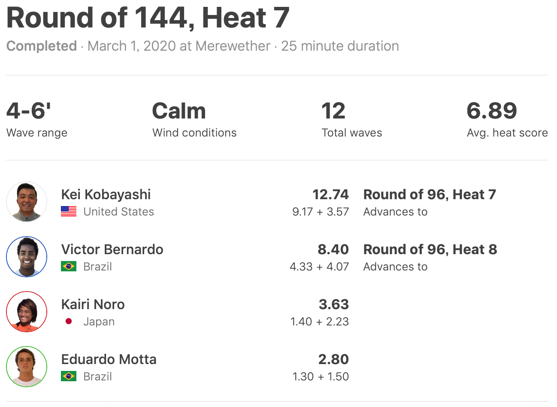
Task: Click the United States flag icon
Action: 69,212
